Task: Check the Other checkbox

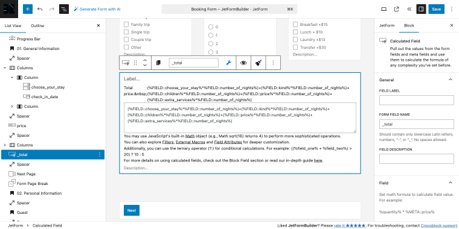Action: pyautogui.click(x=126, y=47)
